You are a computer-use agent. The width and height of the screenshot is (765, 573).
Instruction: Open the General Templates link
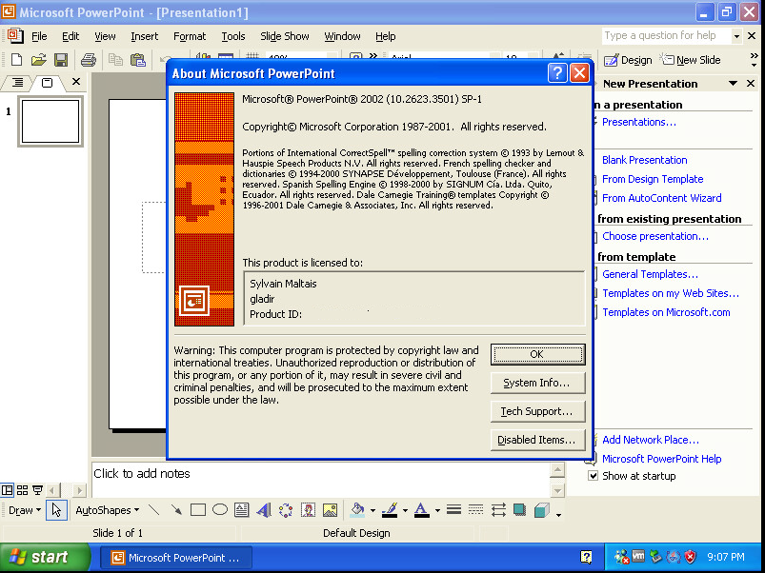tap(650, 274)
